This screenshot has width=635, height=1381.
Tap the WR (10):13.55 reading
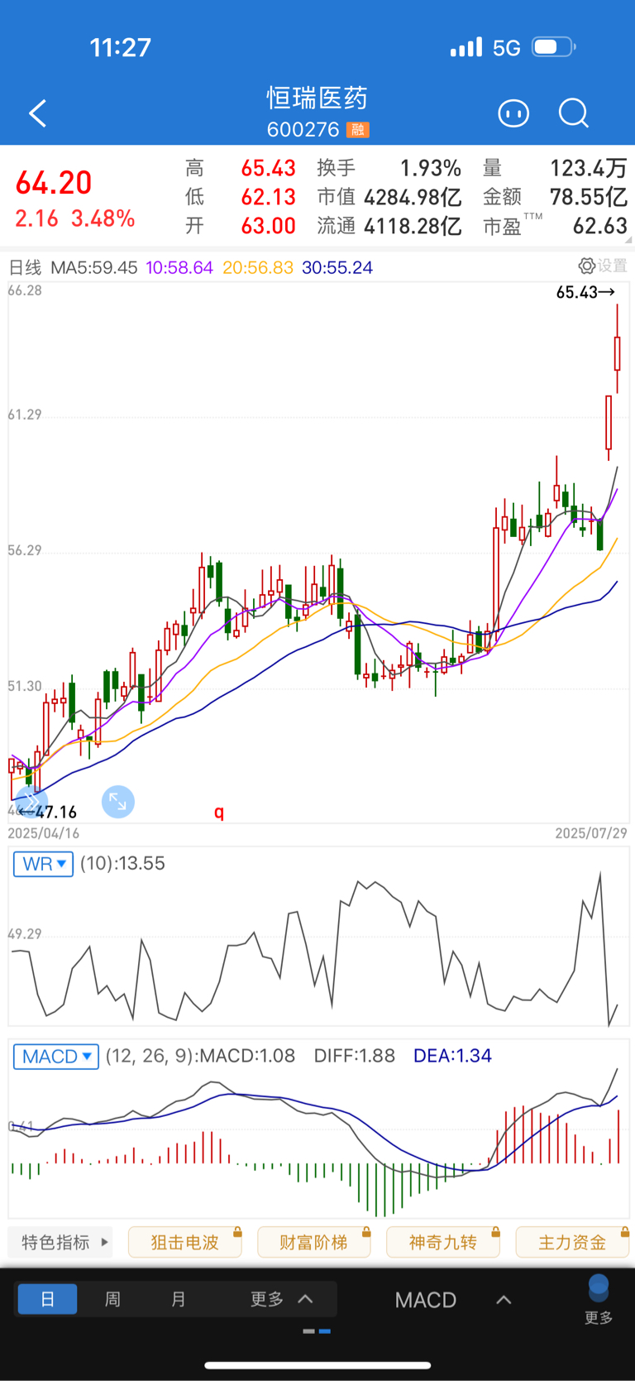pos(122,864)
